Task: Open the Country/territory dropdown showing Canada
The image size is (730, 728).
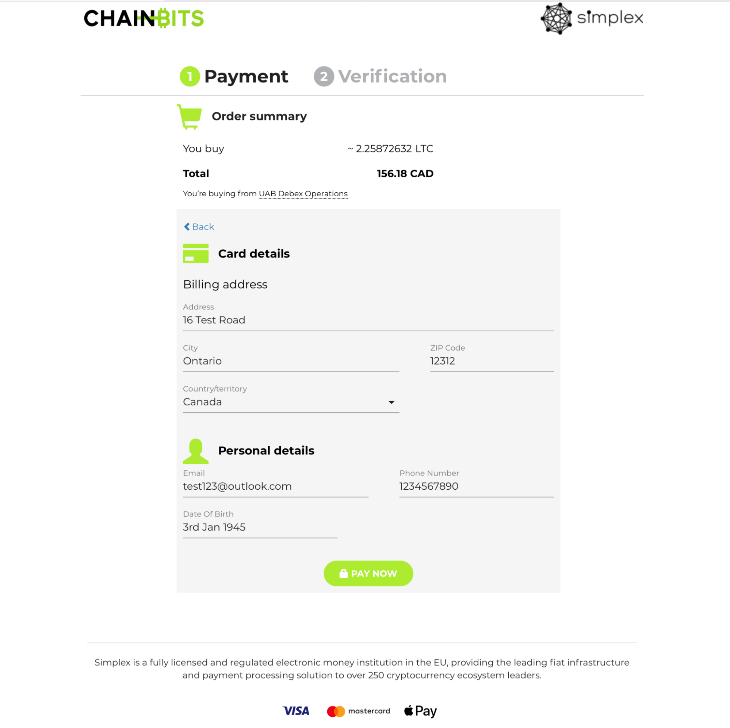Action: pos(291,402)
